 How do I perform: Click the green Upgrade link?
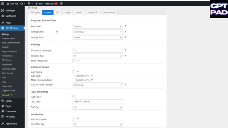pos(7,95)
